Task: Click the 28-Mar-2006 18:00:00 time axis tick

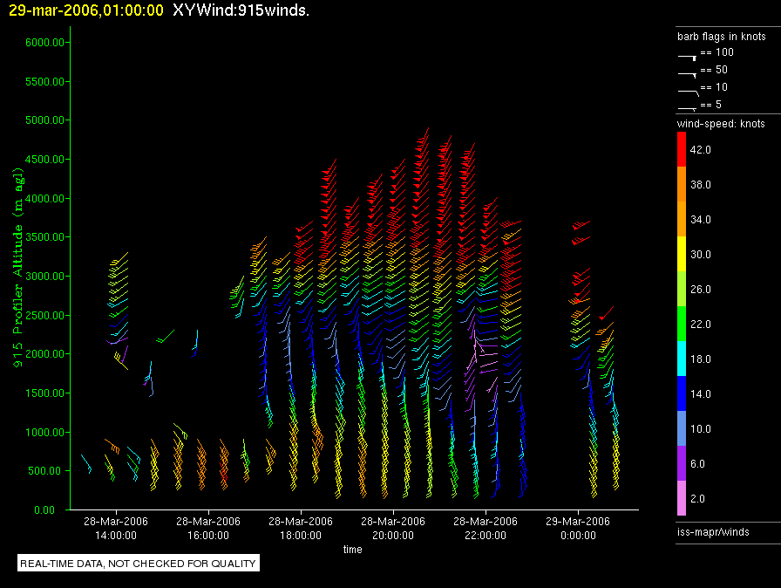Action: (300, 528)
